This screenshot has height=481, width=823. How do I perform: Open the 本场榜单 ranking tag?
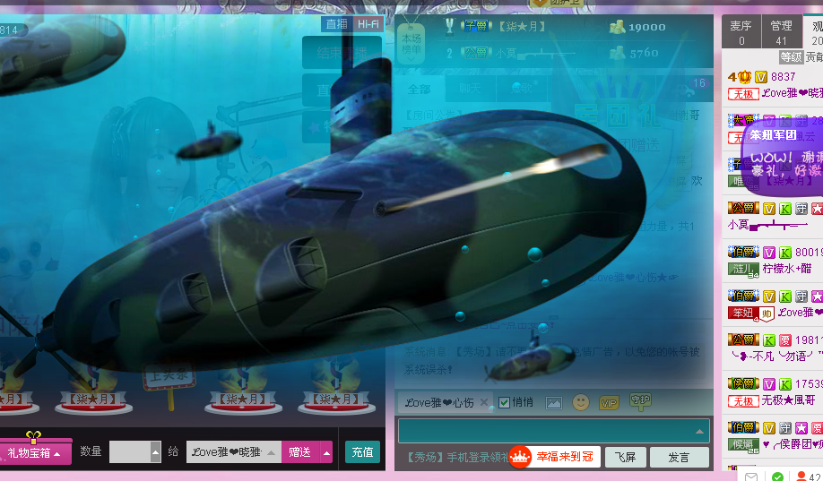(411, 44)
